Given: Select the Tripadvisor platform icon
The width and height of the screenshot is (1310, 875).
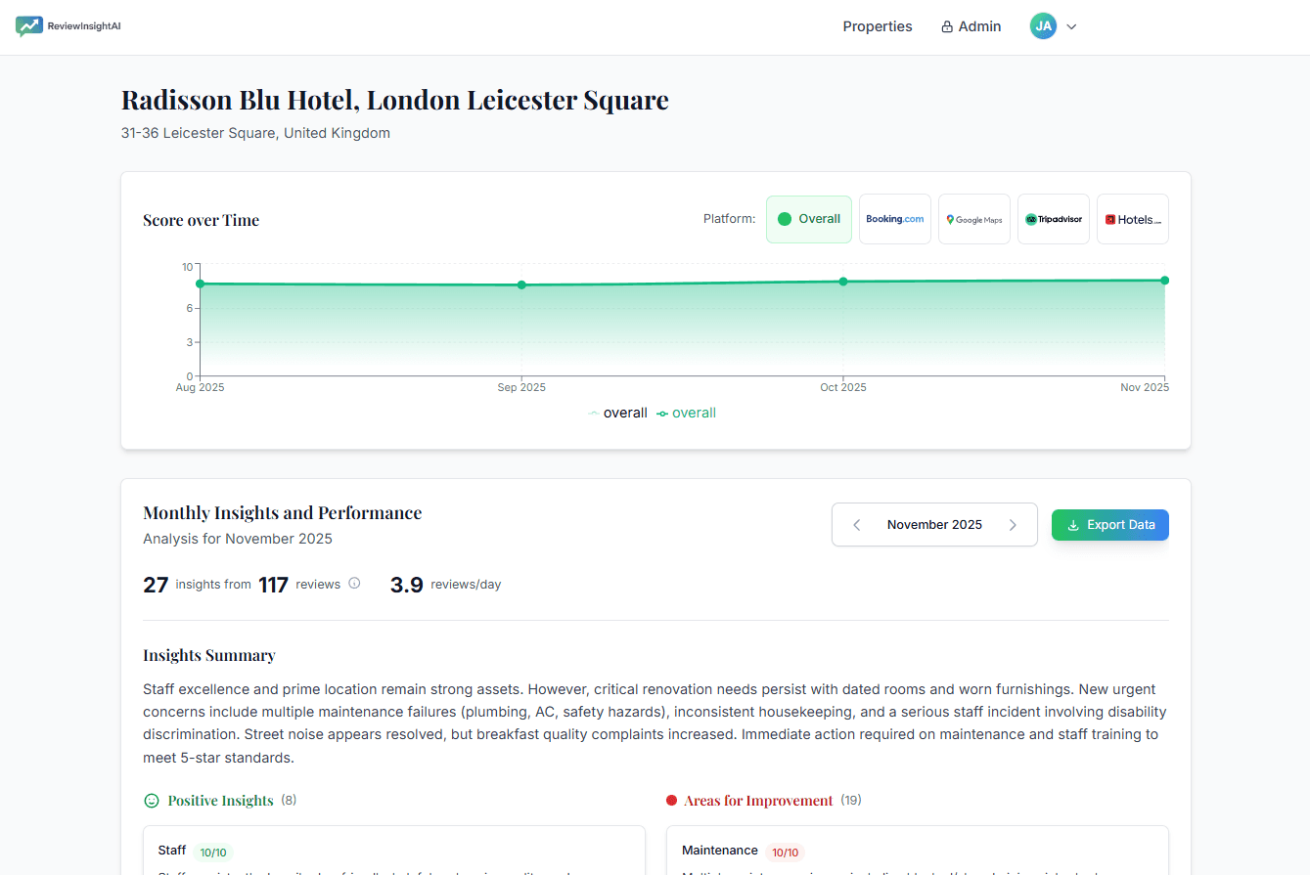Looking at the screenshot, I should pyautogui.click(x=1053, y=218).
